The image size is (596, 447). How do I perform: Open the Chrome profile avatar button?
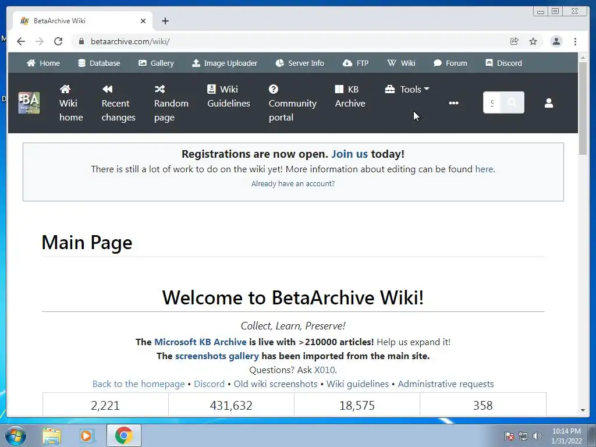click(x=556, y=41)
